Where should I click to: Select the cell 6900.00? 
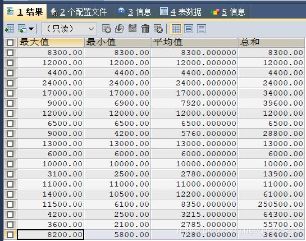tap(117, 103)
